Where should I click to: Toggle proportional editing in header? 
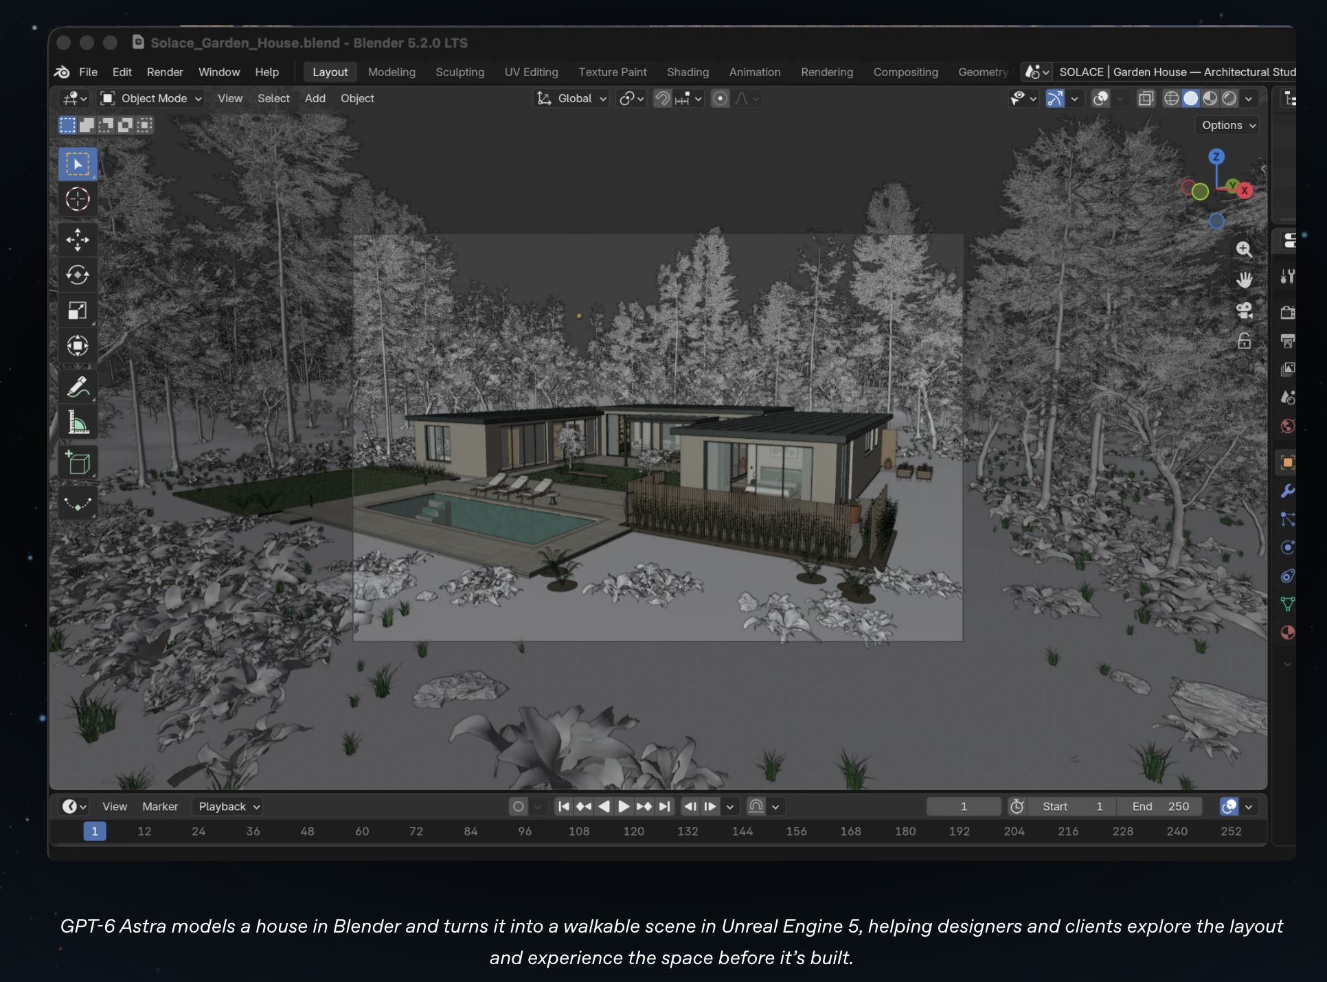click(720, 98)
